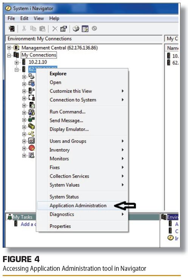The height and width of the screenshot is (278, 188).
Task: Click the Stop toolbar icon
Action: pyautogui.click(x=94, y=28)
